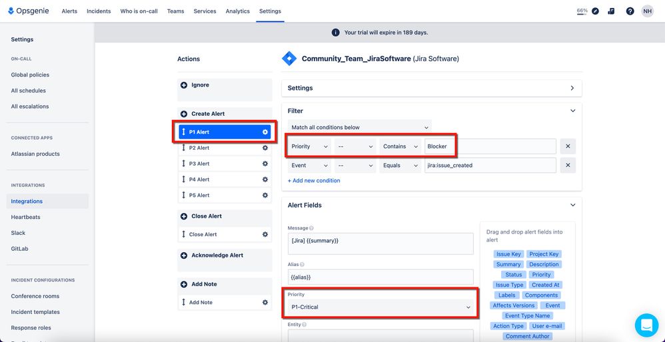Click the Message text field
The width and height of the screenshot is (665, 342).
(380, 244)
